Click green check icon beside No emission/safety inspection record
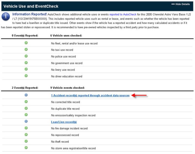 [x=26, y=115]
